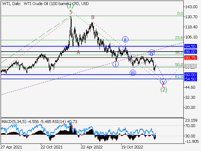Click the 23.6 Fibonacci level label

(x=179, y=38)
